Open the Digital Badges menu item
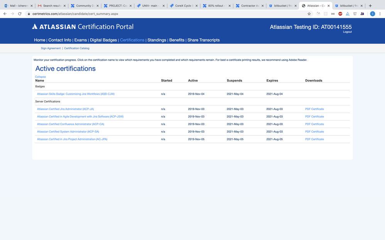Viewport: 385px width, 240px height. 103,40
